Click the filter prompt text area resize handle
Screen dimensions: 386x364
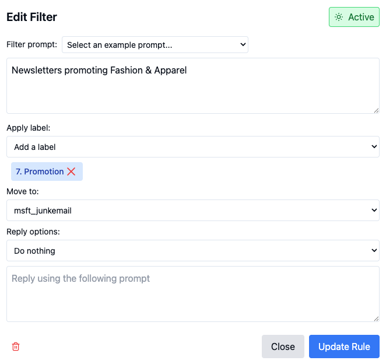tap(377, 111)
